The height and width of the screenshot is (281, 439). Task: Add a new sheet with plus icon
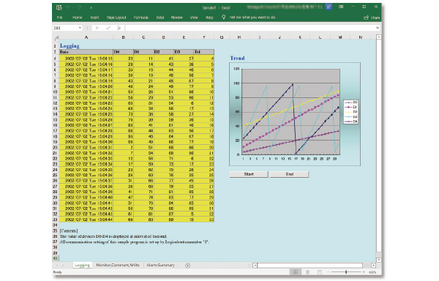(187, 266)
